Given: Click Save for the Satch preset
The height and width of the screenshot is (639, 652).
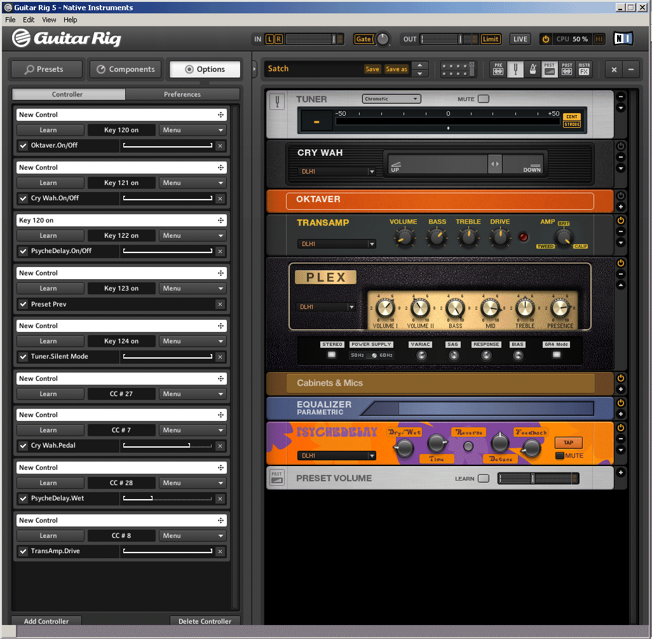Looking at the screenshot, I should pos(372,69).
